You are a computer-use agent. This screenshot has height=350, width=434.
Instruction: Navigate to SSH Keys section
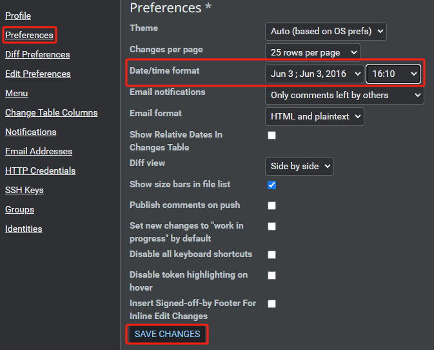pyautogui.click(x=24, y=190)
